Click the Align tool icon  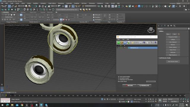tap(102, 6)
